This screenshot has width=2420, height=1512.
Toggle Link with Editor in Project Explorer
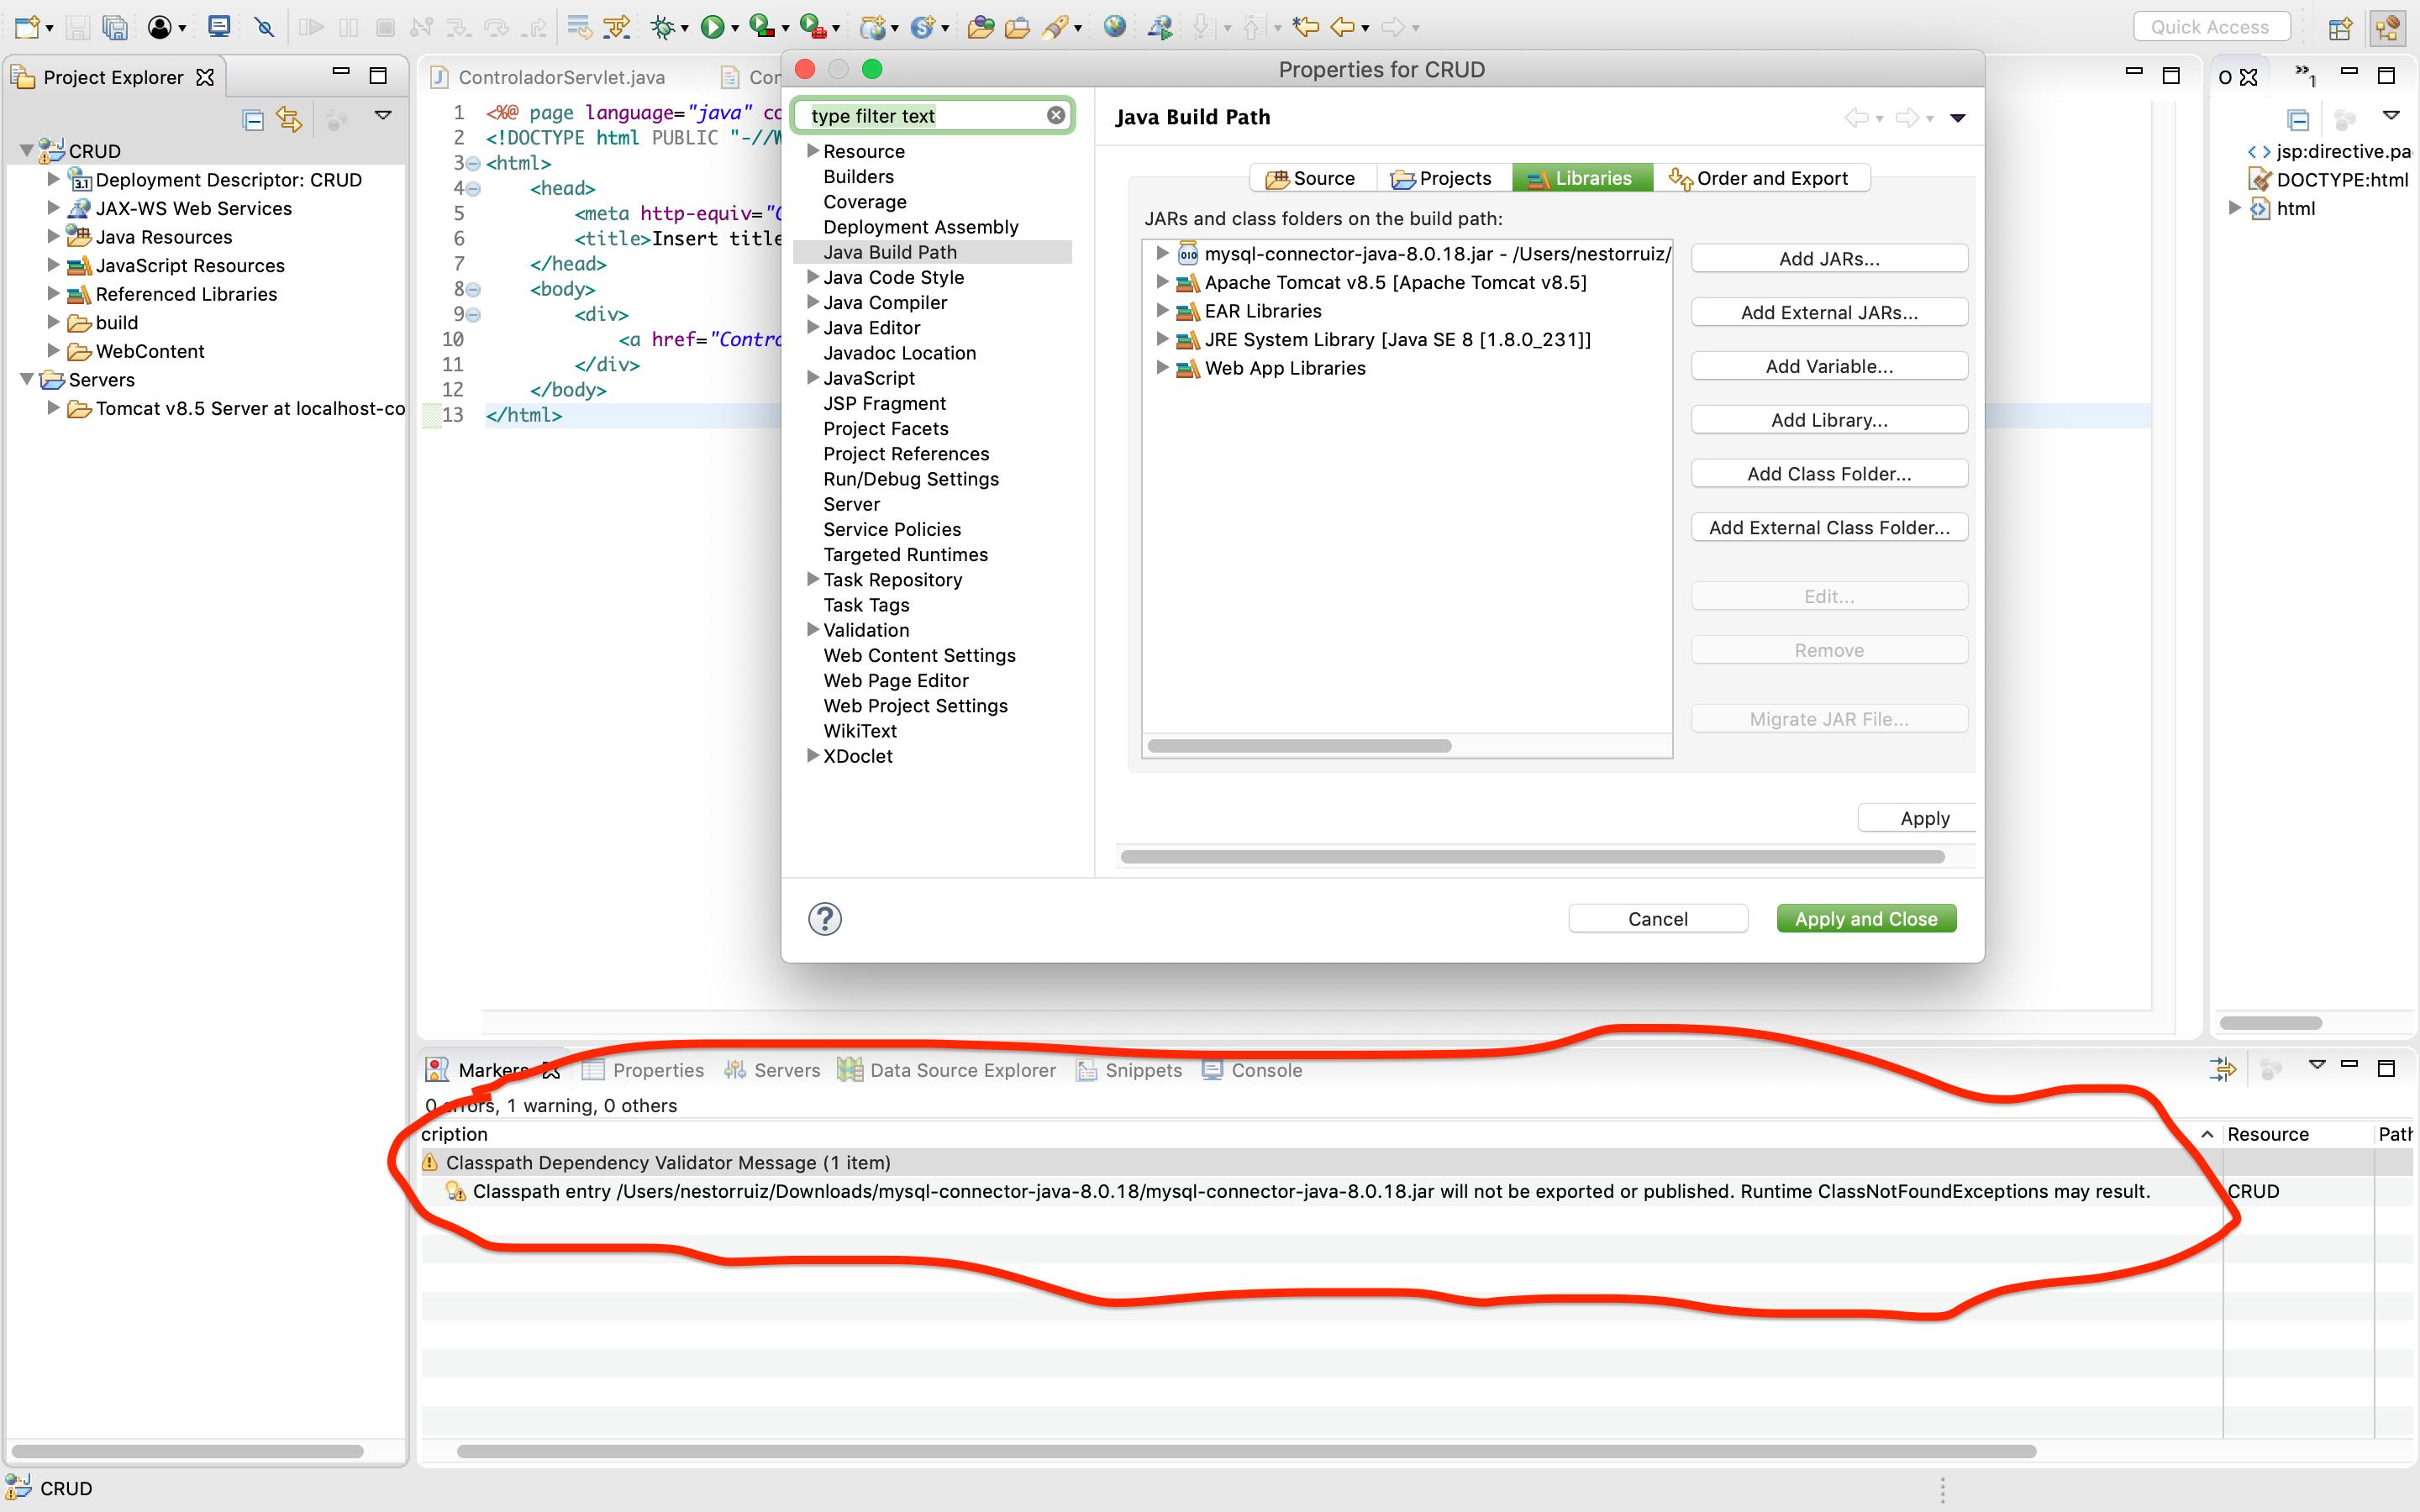(289, 120)
